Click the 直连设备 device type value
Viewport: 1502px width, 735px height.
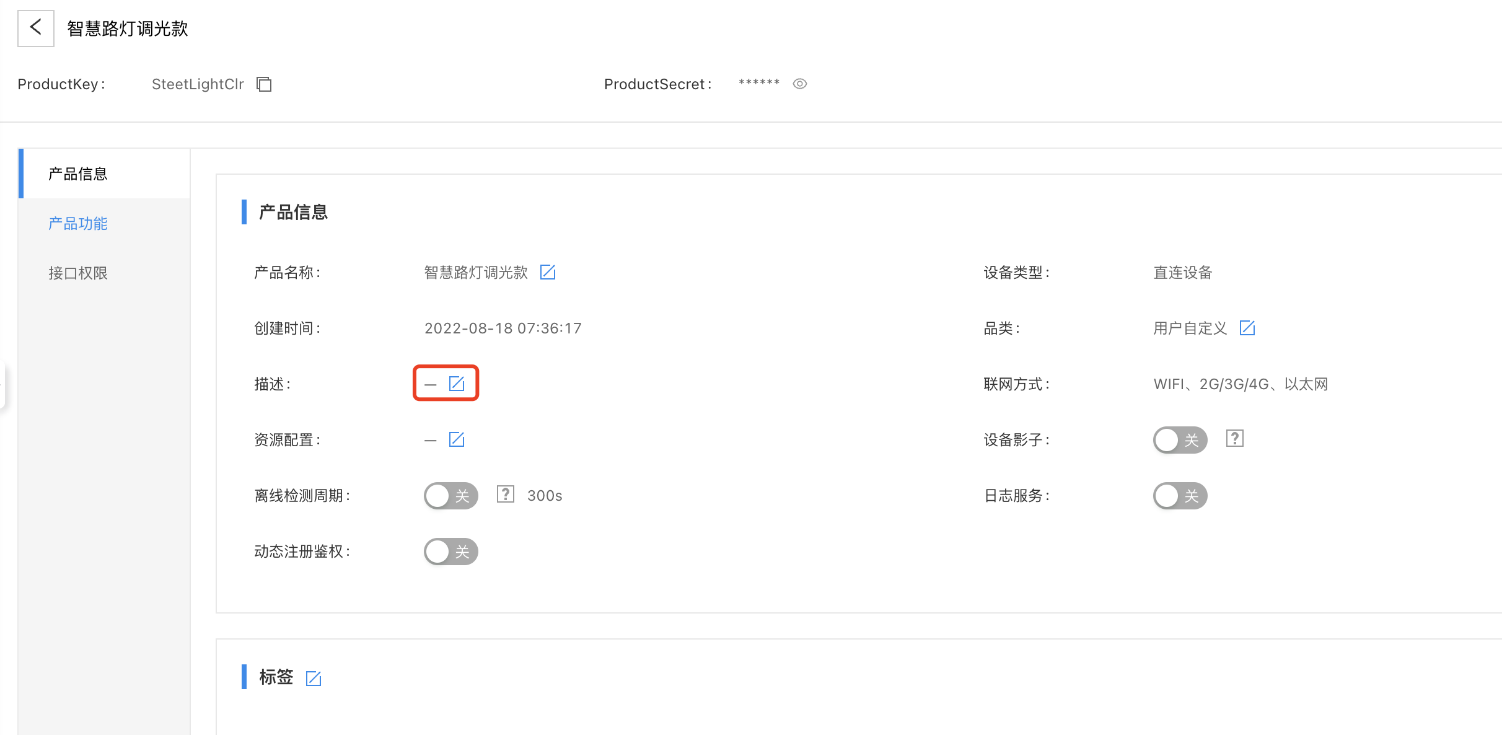(x=1183, y=273)
